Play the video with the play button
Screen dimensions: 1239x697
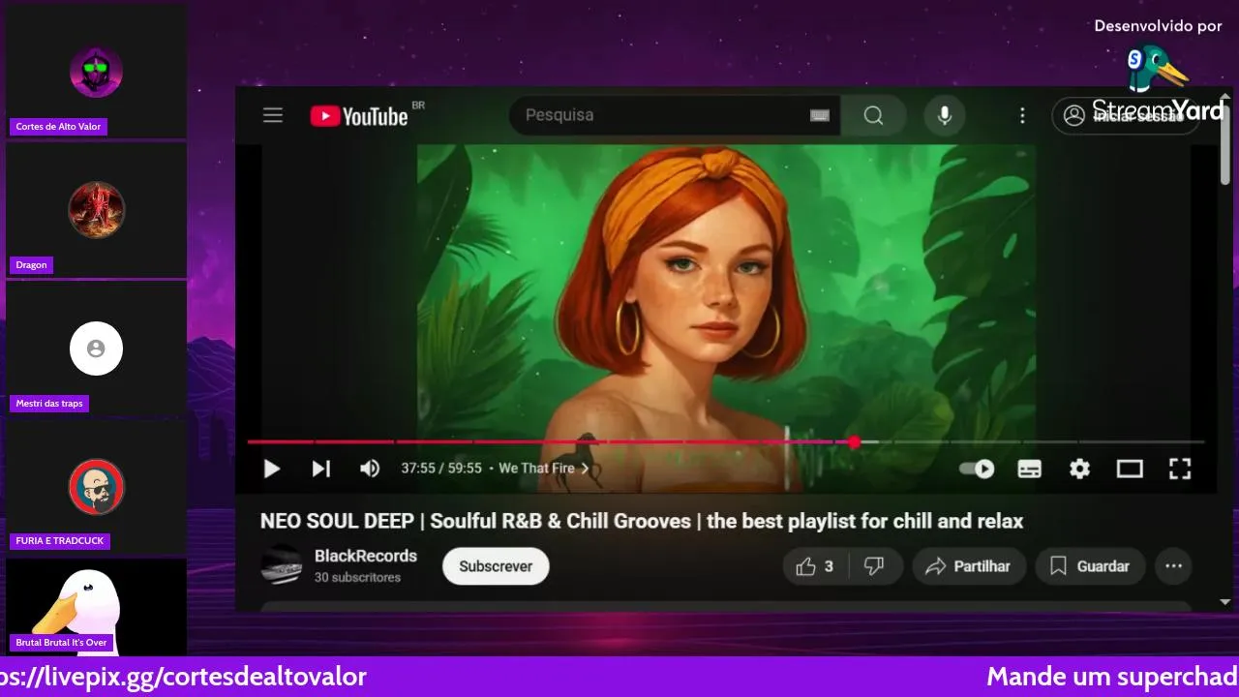pyautogui.click(x=272, y=469)
